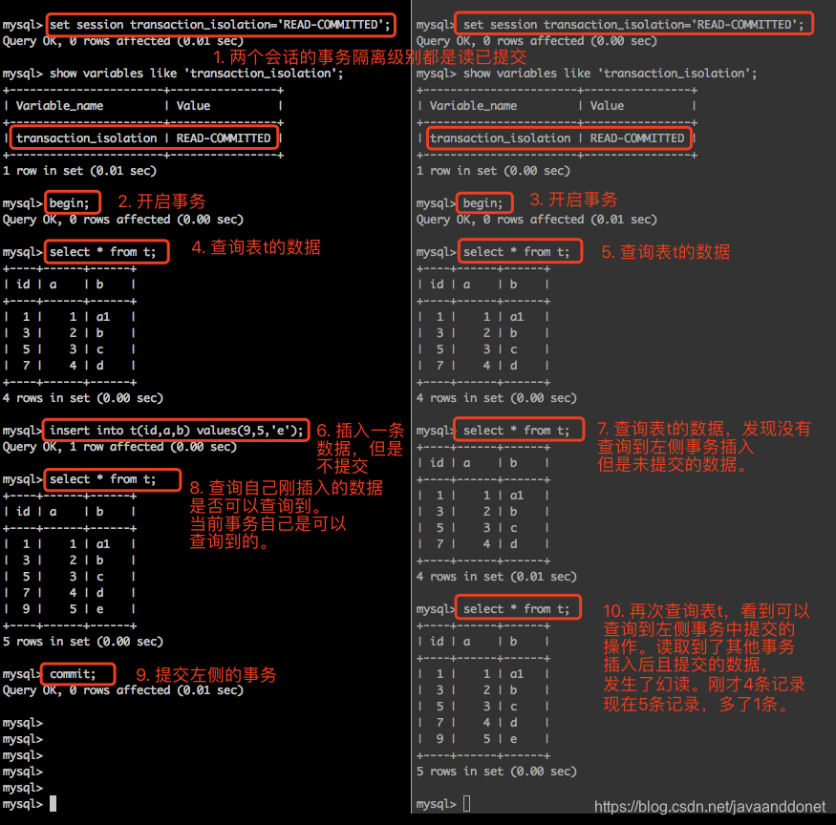
Task: Click '5 rows in set' line in right terminal
Action: coord(497,772)
